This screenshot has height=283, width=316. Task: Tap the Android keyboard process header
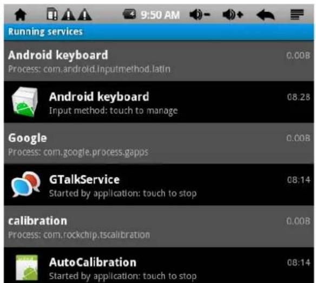click(159, 61)
